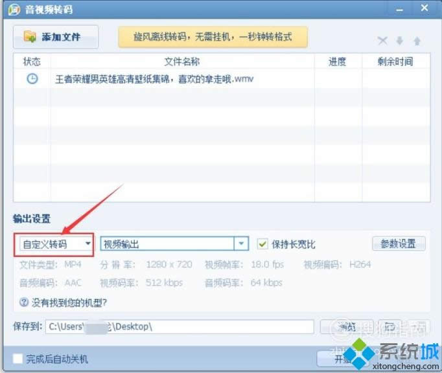The height and width of the screenshot is (373, 442).
Task: Expand the 视频输出 combo box arrow
Action: point(241,244)
